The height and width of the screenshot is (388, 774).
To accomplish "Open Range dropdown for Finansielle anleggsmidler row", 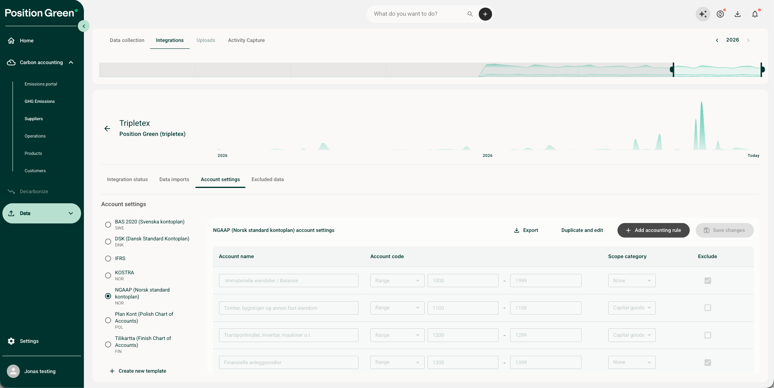I will [397, 362].
